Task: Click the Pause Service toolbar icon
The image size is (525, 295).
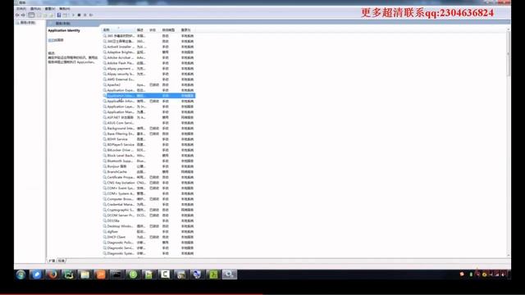Action: (85, 15)
